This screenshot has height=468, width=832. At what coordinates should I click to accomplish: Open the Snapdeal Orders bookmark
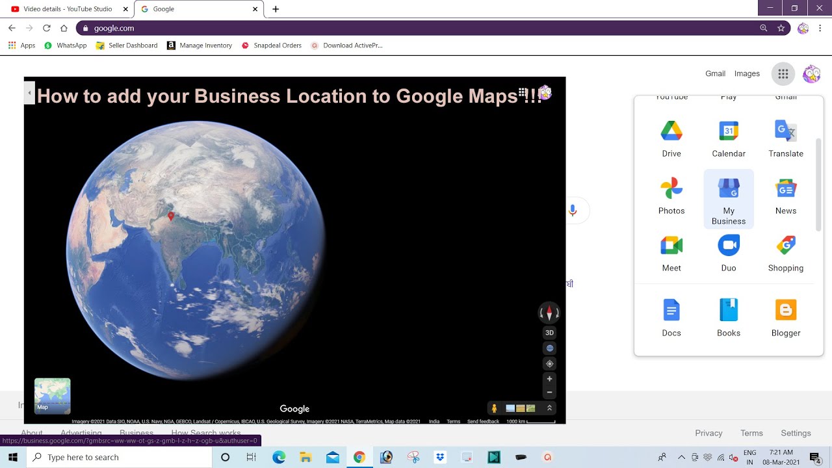point(271,45)
